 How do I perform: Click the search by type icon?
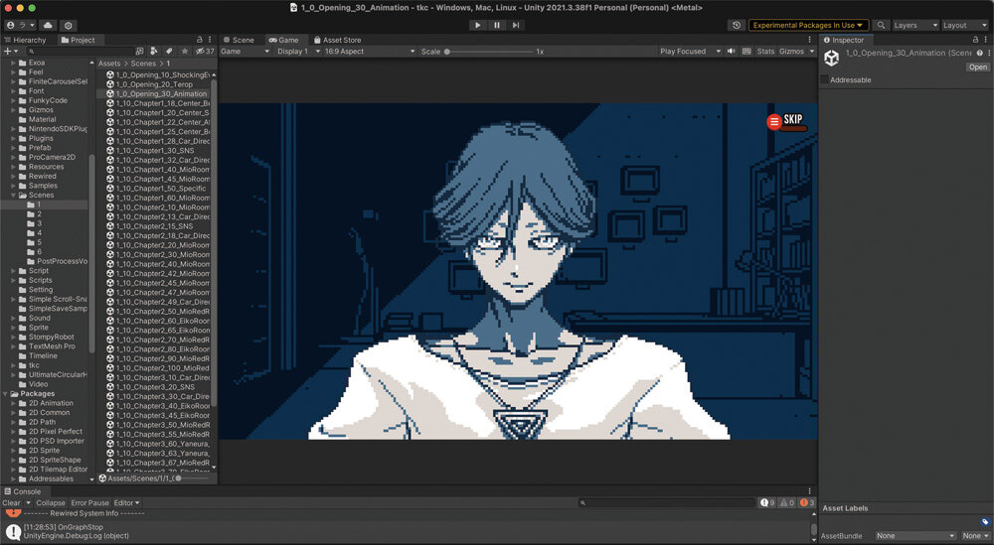[x=154, y=52]
